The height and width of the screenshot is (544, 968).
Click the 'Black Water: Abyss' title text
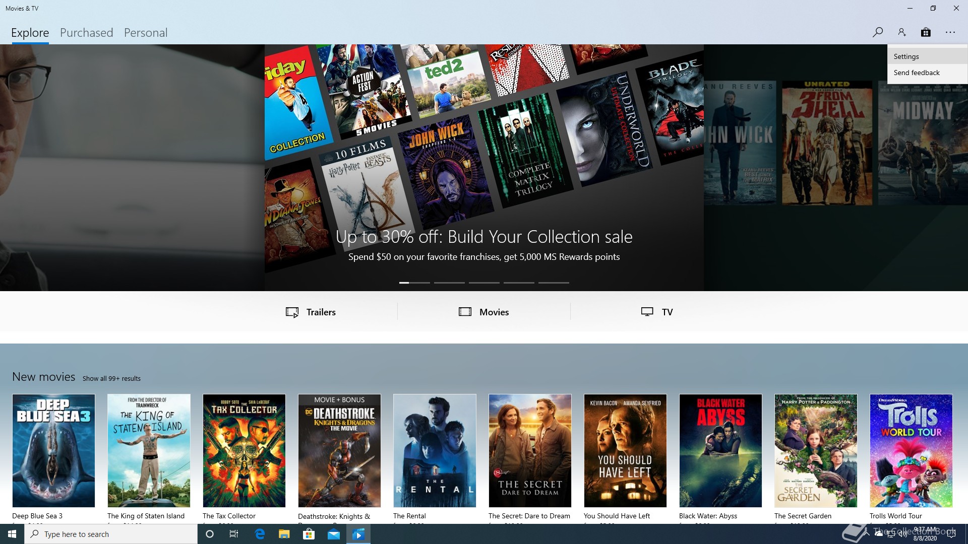click(x=708, y=516)
